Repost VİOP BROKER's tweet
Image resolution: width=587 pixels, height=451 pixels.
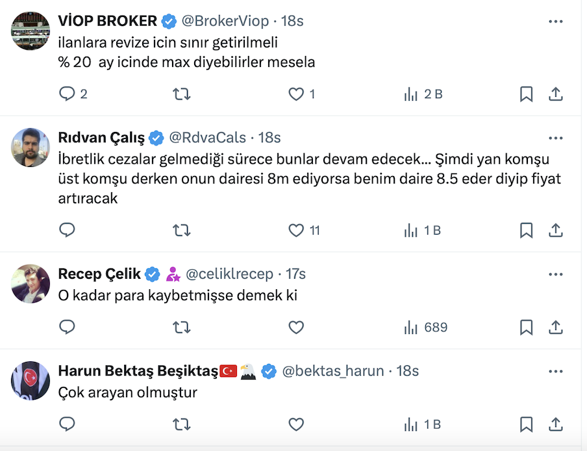tap(181, 94)
